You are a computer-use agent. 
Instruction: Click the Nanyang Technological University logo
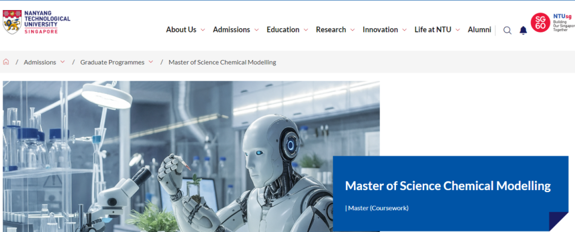[36, 22]
